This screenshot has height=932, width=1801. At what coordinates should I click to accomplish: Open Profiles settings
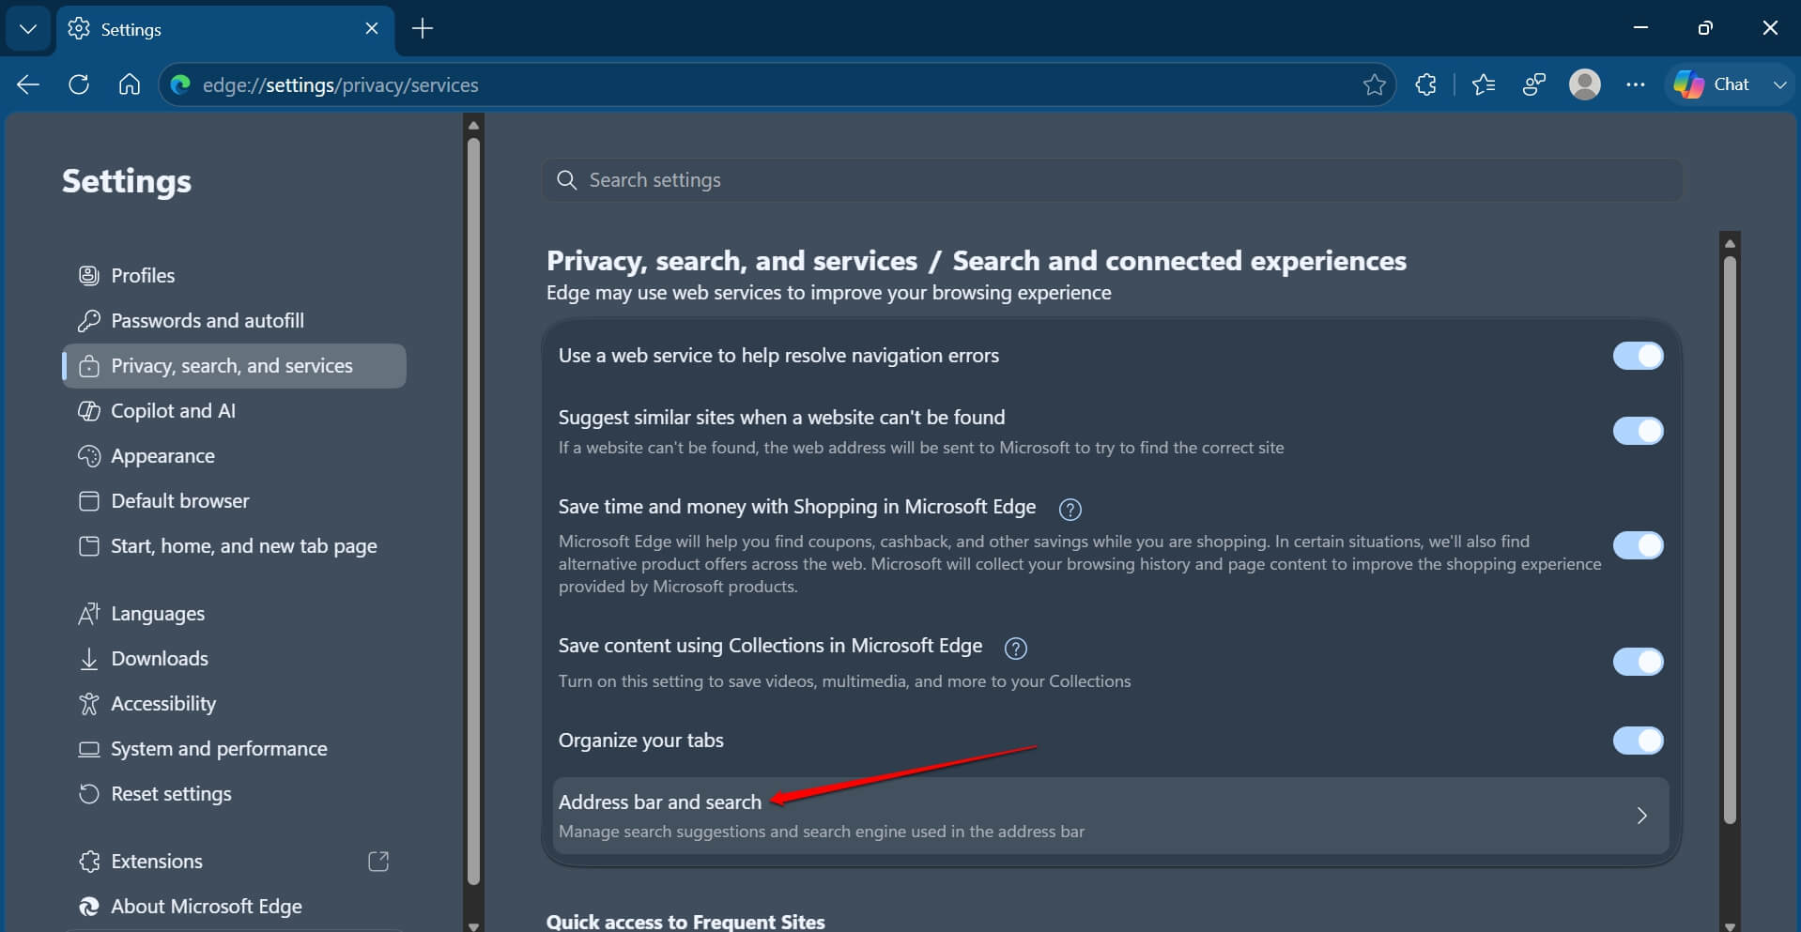click(x=234, y=275)
